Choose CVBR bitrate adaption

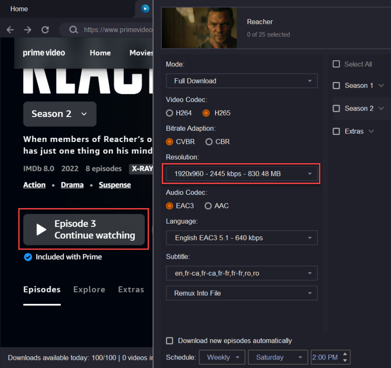coord(170,142)
